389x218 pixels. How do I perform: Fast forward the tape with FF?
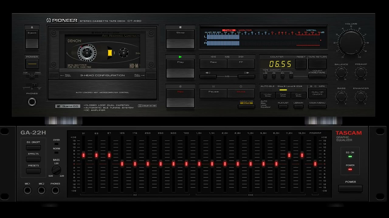tap(241, 64)
